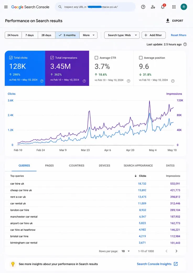Viewport: 193px width, 273px height.
Task: Select the 3 months date range
Action: point(67,35)
